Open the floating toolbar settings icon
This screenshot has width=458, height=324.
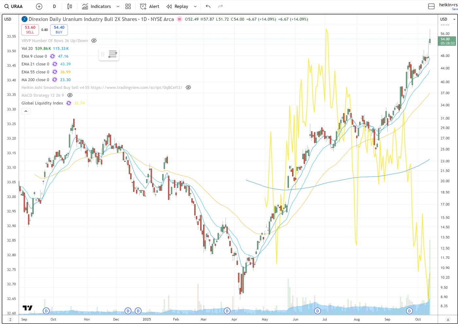[x=113, y=54]
